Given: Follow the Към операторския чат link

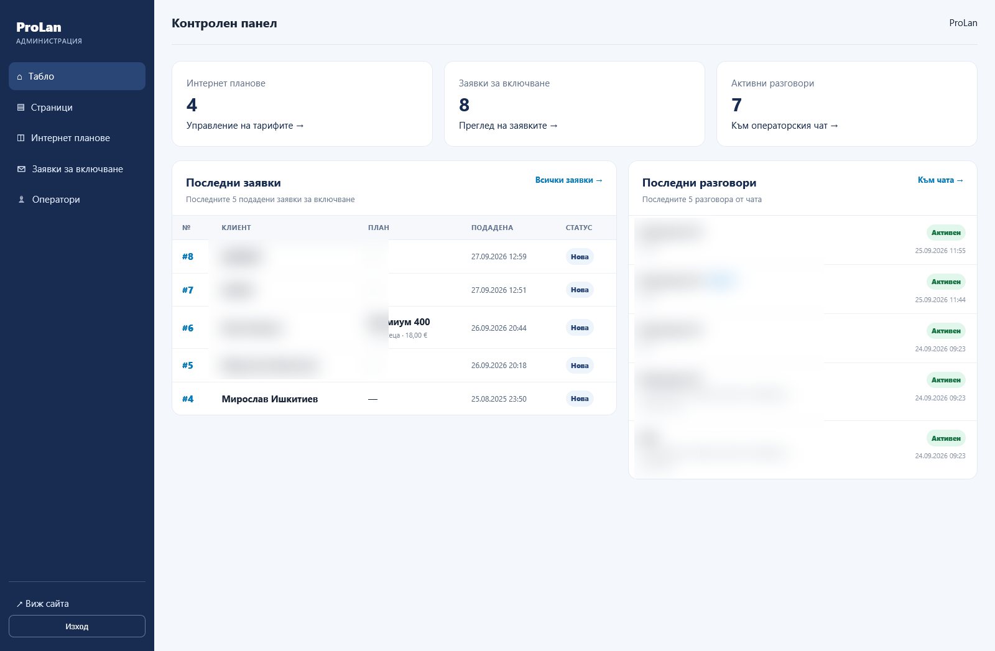Looking at the screenshot, I should 785,126.
